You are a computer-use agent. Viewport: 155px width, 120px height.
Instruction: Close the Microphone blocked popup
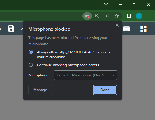point(117,25)
